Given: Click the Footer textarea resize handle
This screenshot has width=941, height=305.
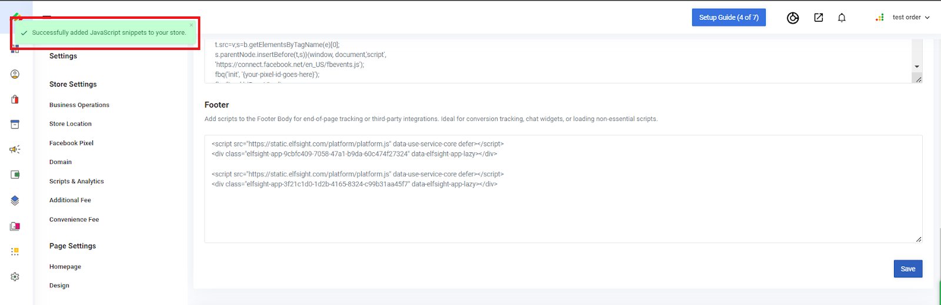Looking at the screenshot, I should click(919, 239).
